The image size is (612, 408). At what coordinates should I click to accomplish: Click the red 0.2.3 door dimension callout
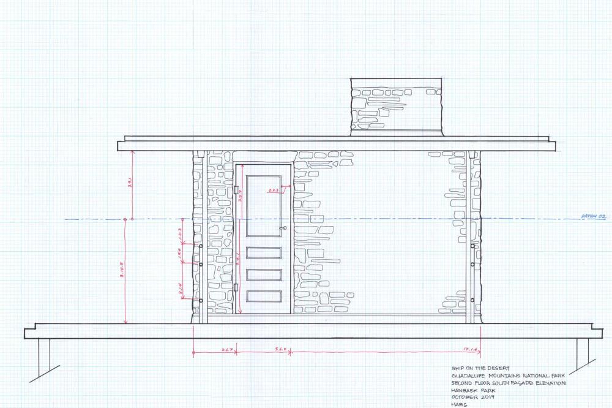click(x=274, y=191)
